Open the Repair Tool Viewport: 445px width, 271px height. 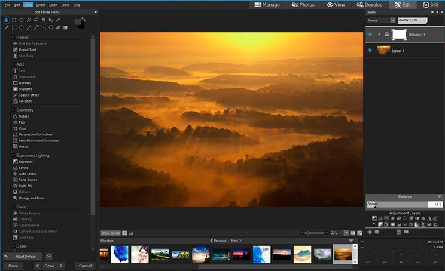[28, 50]
